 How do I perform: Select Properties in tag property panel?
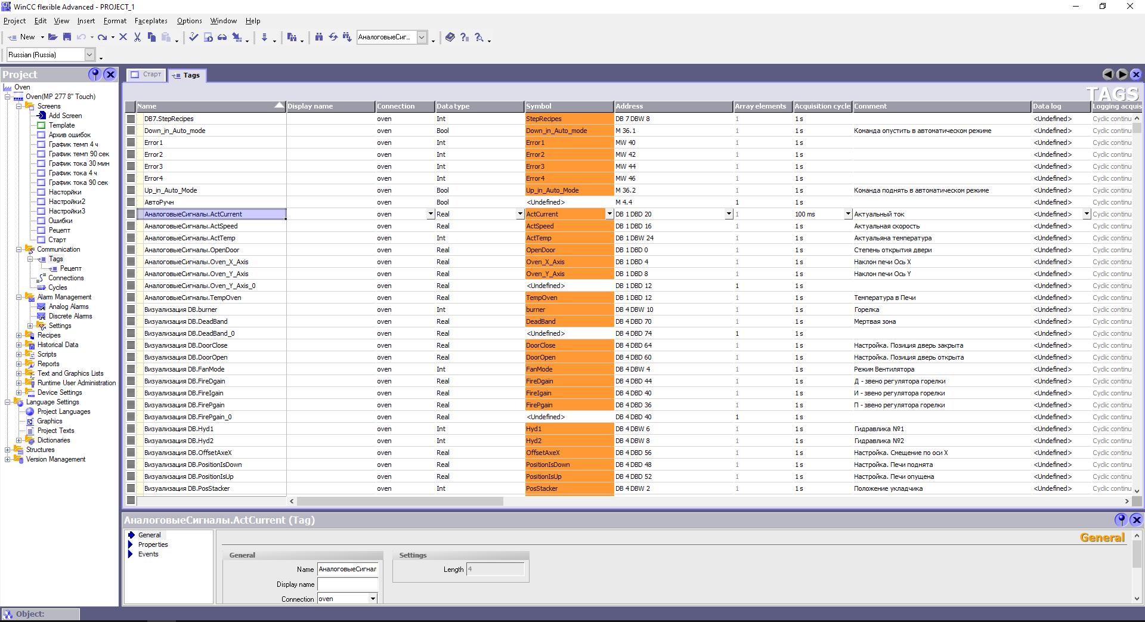pos(153,544)
